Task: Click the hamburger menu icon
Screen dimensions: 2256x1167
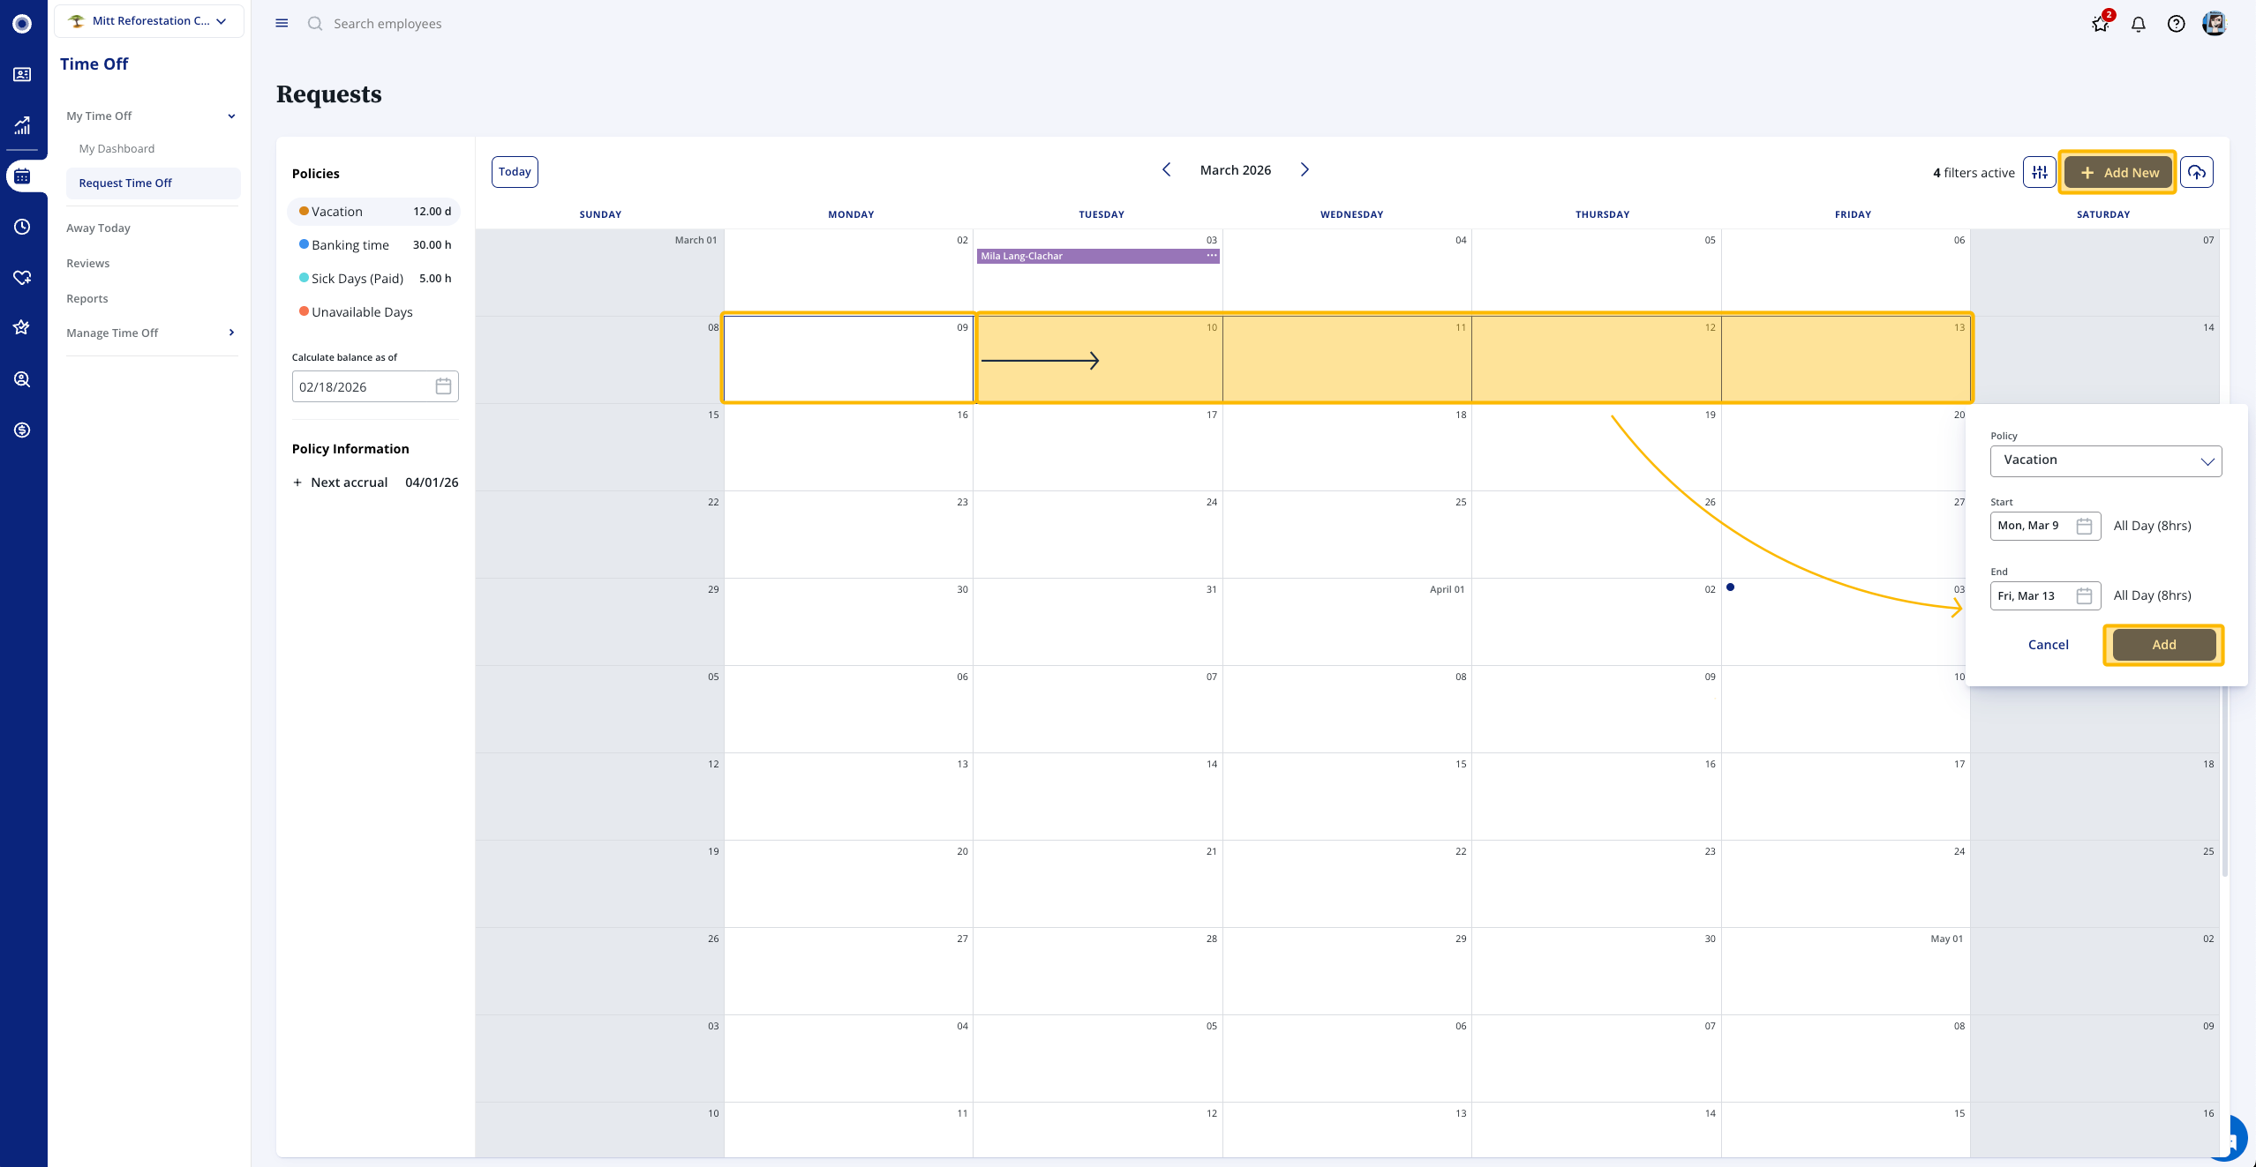Action: tap(282, 24)
